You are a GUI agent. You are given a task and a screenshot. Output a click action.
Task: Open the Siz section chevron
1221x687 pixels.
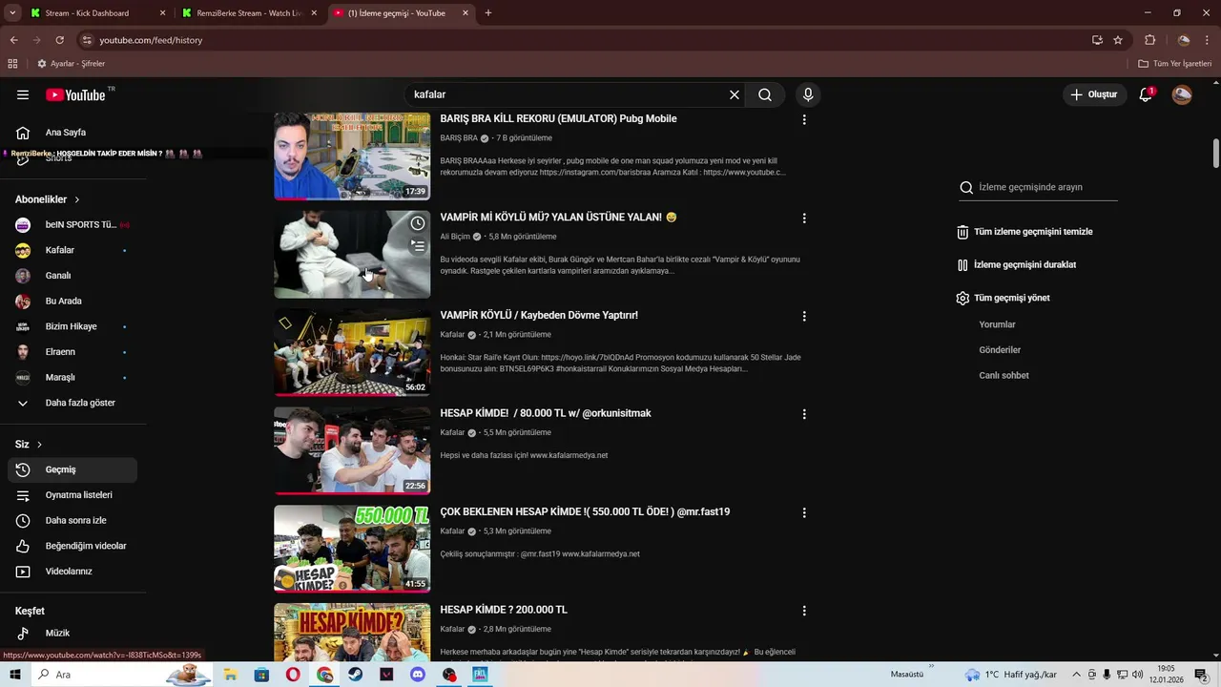click(x=39, y=445)
